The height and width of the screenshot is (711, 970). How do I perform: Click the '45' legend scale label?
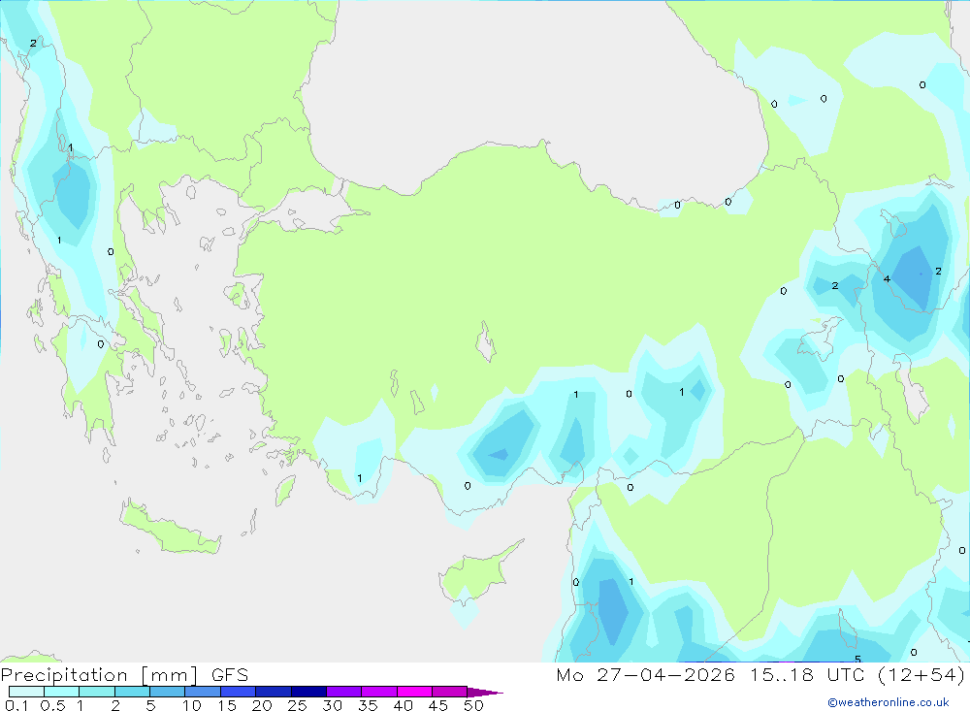tap(438, 705)
